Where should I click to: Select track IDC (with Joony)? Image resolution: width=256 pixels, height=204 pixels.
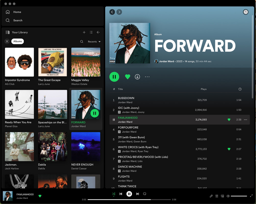[x=180, y=110]
